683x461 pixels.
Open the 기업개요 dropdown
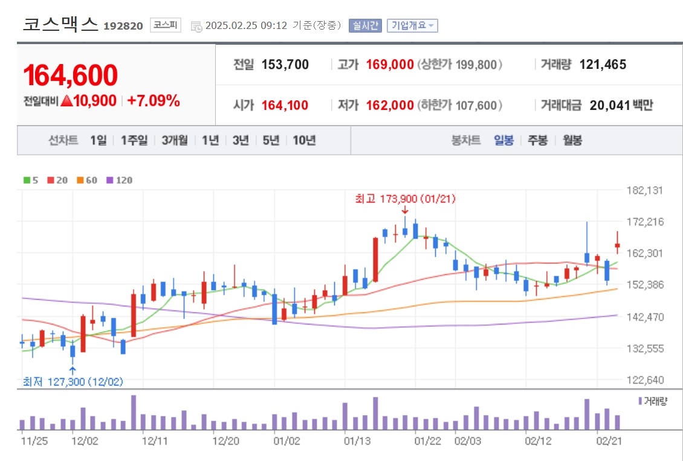412,26
